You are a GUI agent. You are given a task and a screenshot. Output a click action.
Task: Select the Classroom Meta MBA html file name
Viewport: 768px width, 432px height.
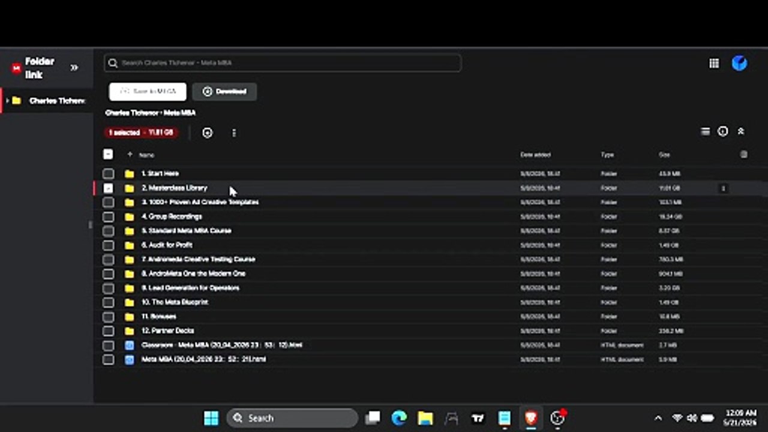[x=222, y=345]
